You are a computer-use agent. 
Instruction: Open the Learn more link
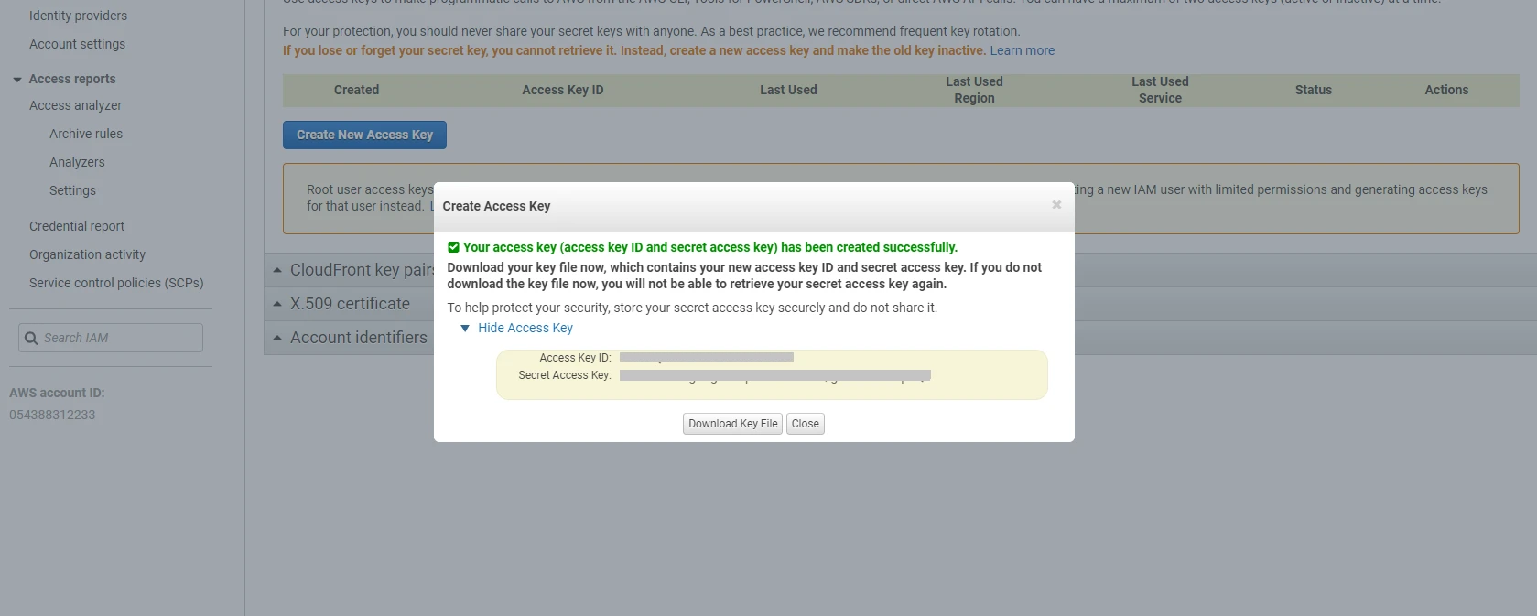point(1022,50)
